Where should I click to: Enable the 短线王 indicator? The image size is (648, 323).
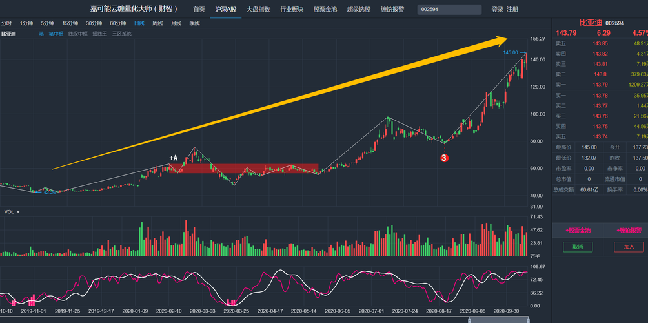coord(99,33)
